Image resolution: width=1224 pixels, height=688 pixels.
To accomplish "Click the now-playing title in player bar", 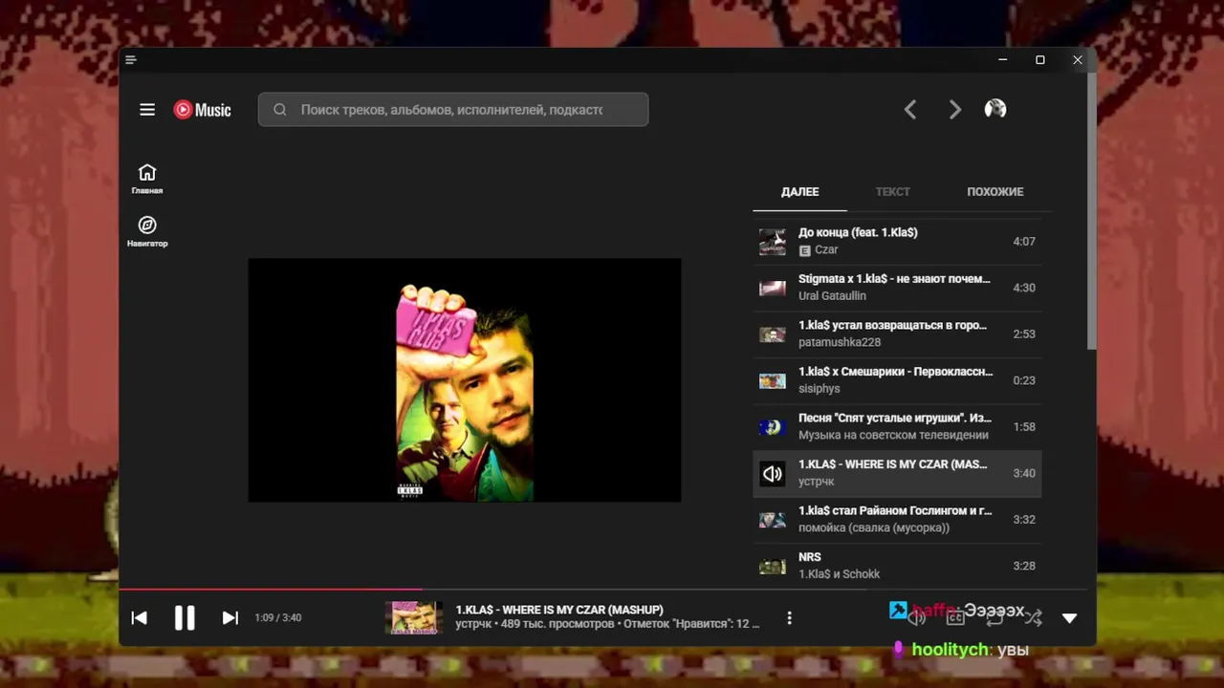I will [x=559, y=610].
